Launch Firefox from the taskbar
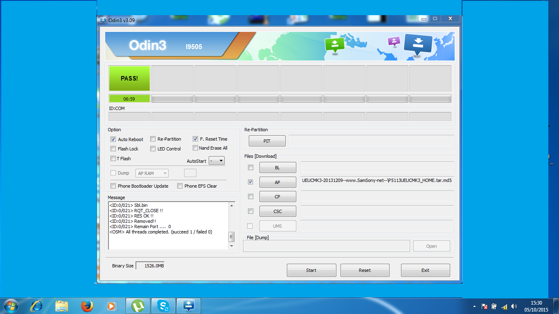559x314 pixels. (87, 306)
